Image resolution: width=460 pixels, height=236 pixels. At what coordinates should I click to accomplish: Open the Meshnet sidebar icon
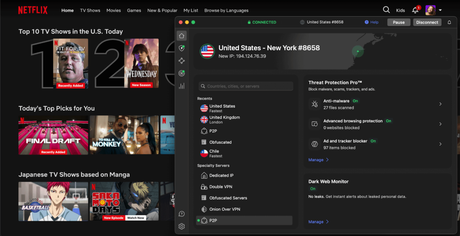tap(181, 61)
